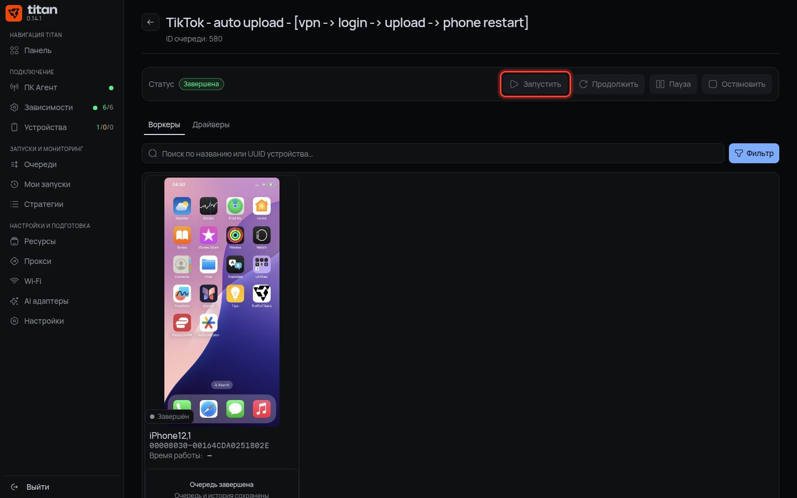Tap the Translate app icon
This screenshot has height=498, width=797.
pos(235,264)
